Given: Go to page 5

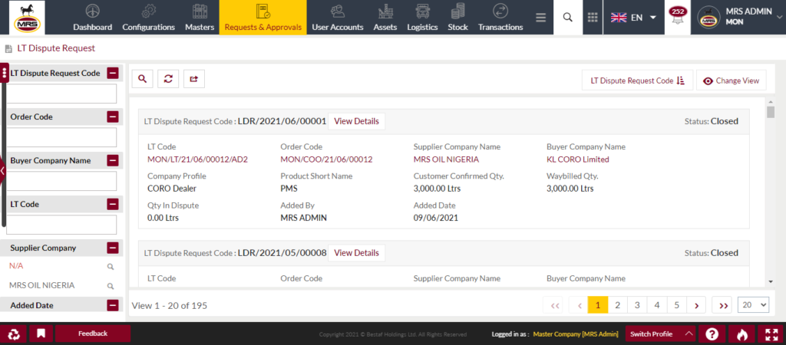Looking at the screenshot, I should pos(676,305).
